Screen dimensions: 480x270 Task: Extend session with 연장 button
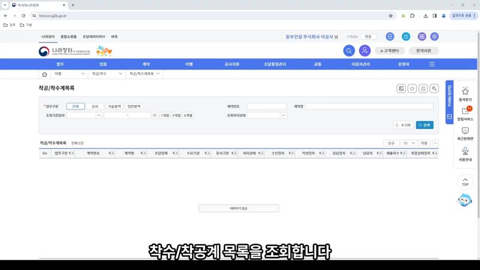(x=368, y=37)
